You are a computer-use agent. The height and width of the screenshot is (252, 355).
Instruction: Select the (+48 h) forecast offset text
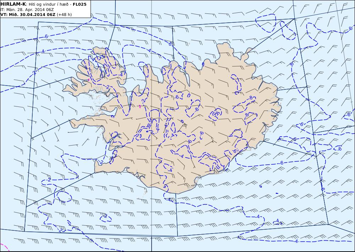click(x=64, y=15)
